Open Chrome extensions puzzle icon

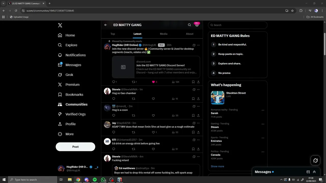pyautogui.click(x=301, y=11)
